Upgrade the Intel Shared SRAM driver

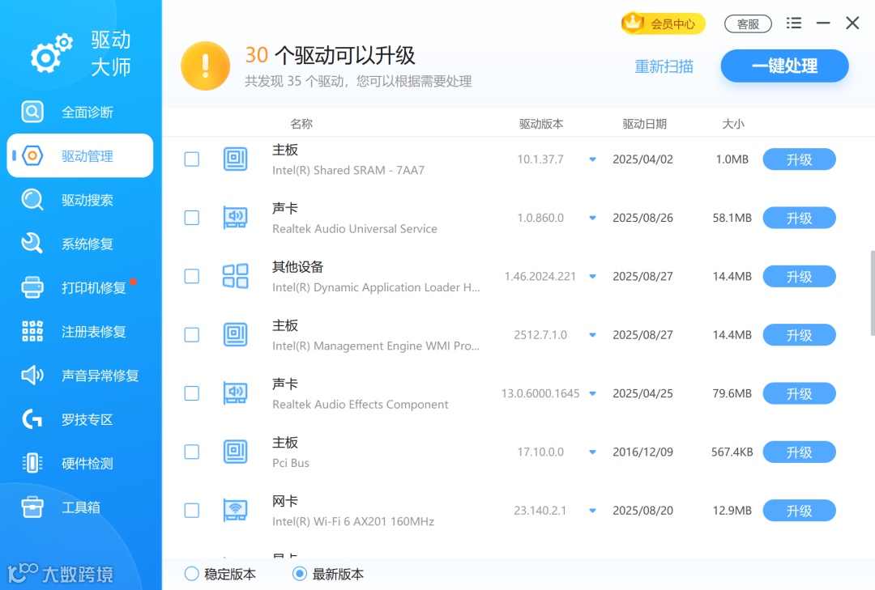tap(799, 159)
